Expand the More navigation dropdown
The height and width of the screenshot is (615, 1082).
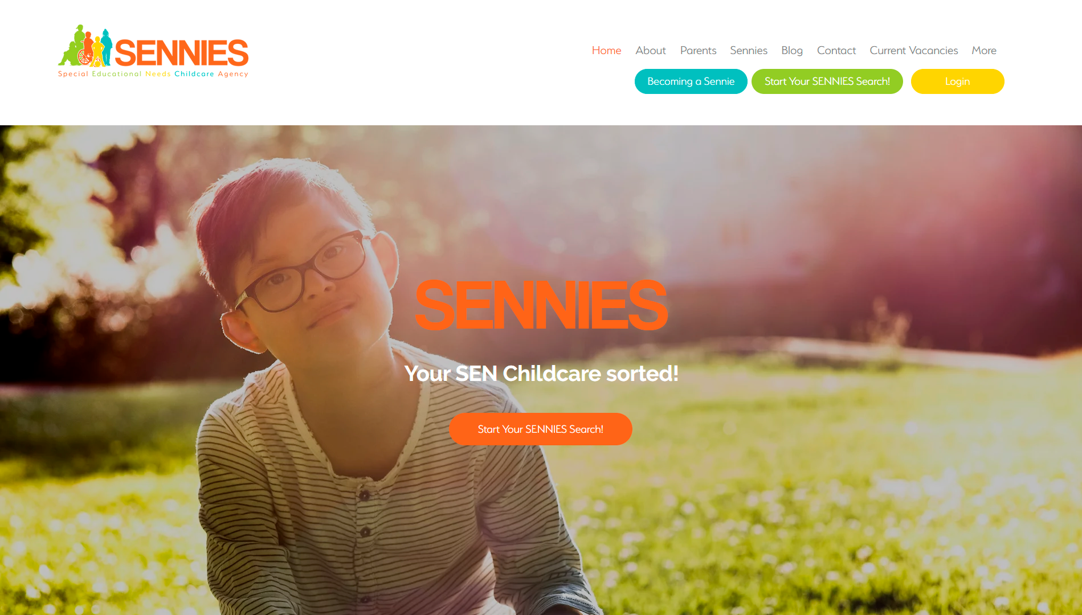pyautogui.click(x=984, y=50)
